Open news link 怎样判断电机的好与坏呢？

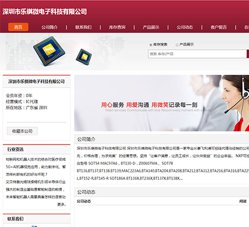pos(27,174)
